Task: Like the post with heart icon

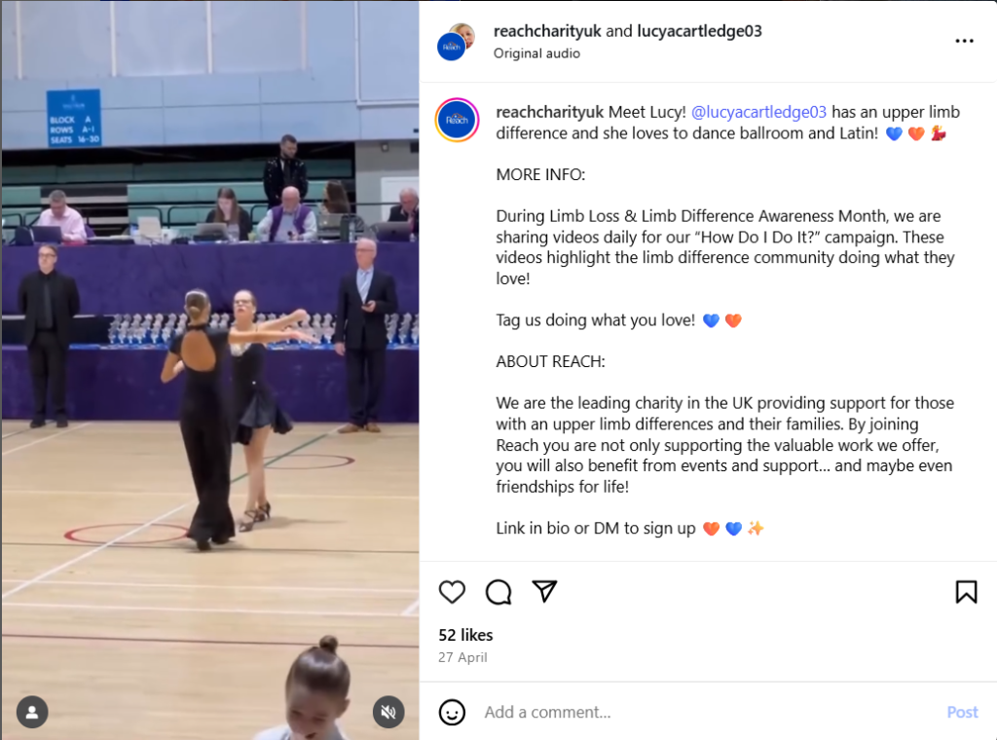Action: point(452,592)
